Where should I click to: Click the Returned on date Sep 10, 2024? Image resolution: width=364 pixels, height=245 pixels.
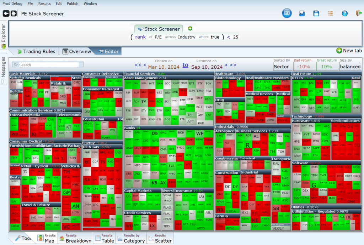(x=207, y=67)
